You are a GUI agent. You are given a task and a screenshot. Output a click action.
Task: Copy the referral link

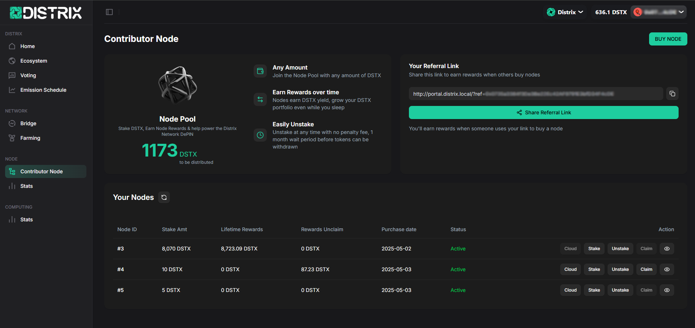click(672, 94)
